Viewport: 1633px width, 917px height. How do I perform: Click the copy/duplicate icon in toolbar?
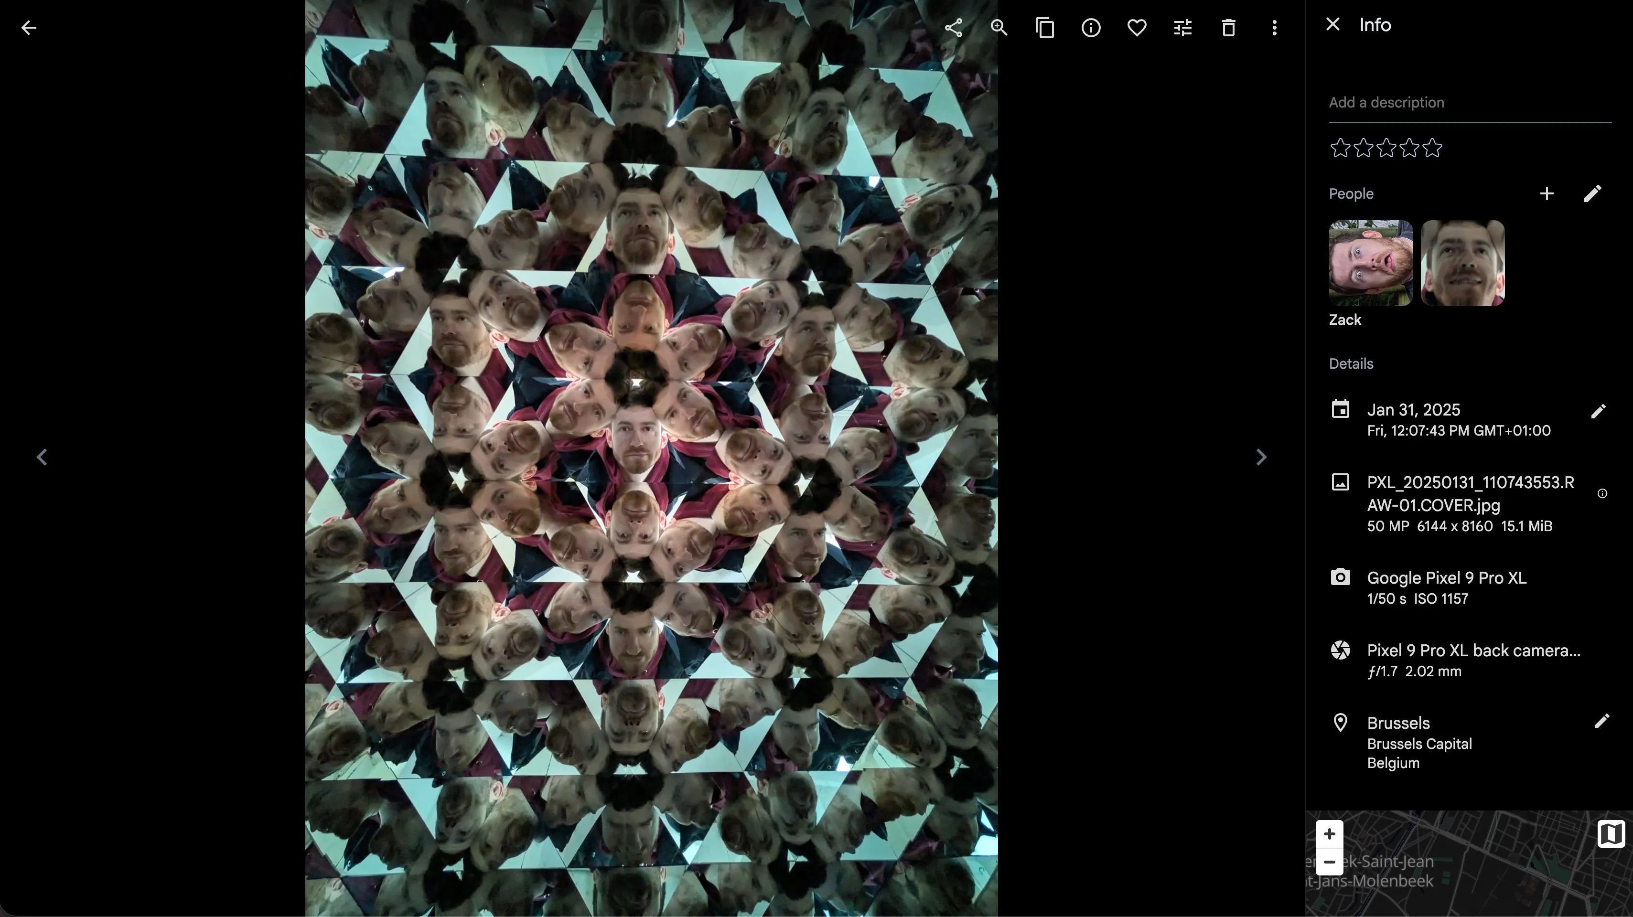(1045, 28)
